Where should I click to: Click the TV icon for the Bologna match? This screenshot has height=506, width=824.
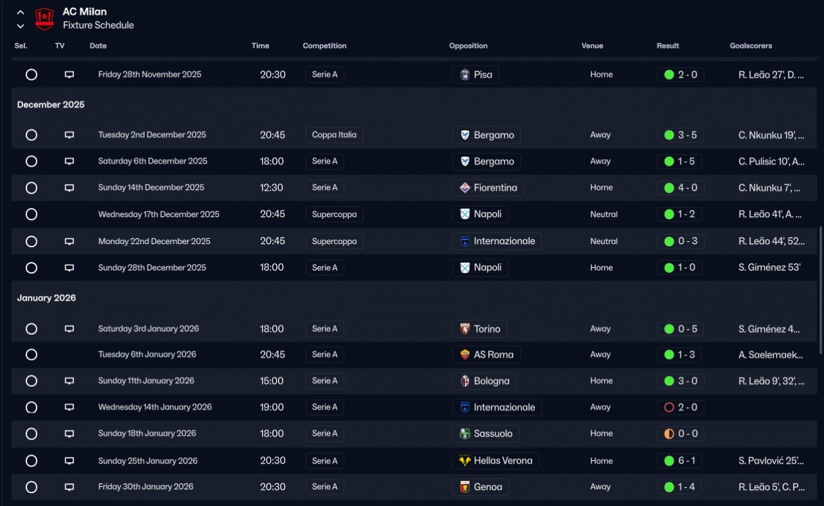(x=69, y=381)
